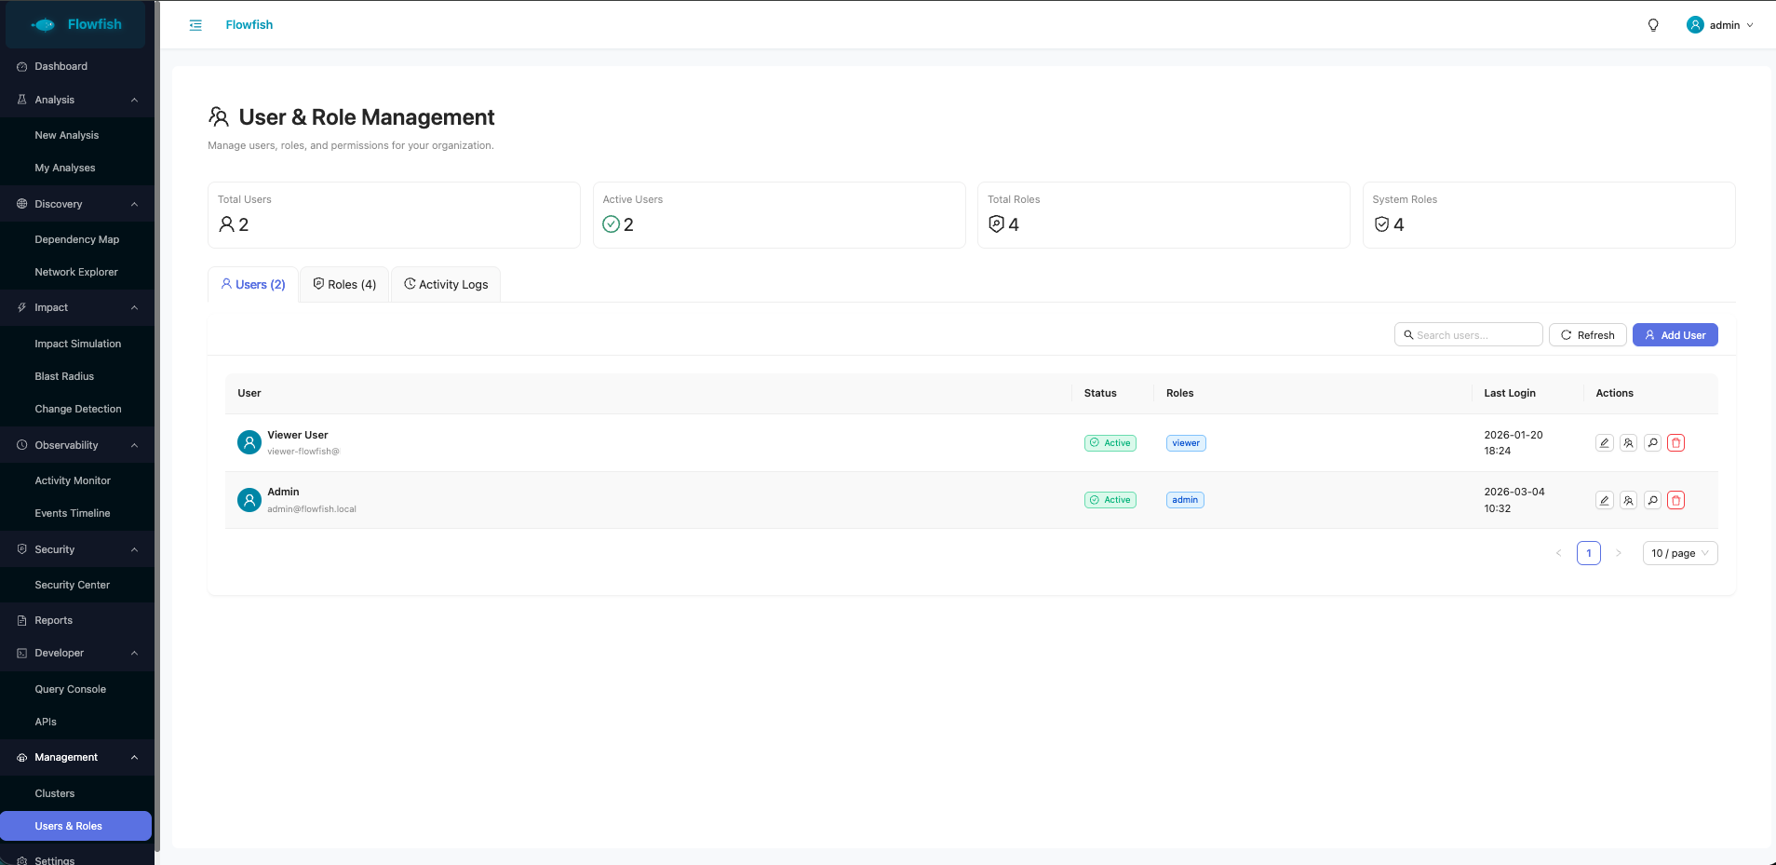Focus the Search users input field
Screen dimensions: 1776x865
click(1469, 335)
